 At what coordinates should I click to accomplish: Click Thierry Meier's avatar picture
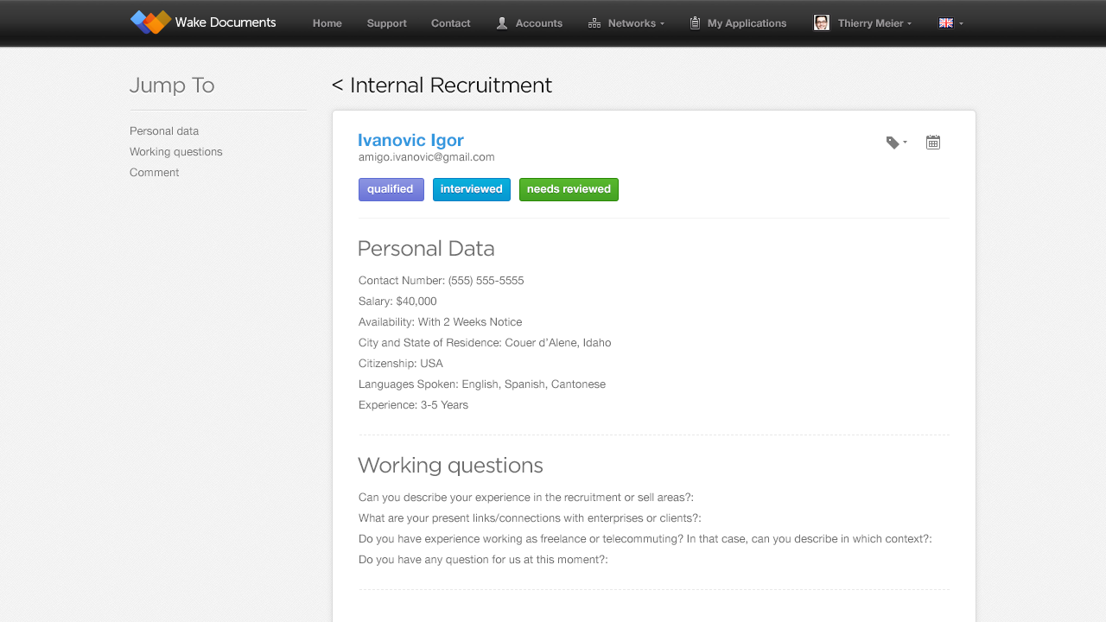[x=822, y=23]
